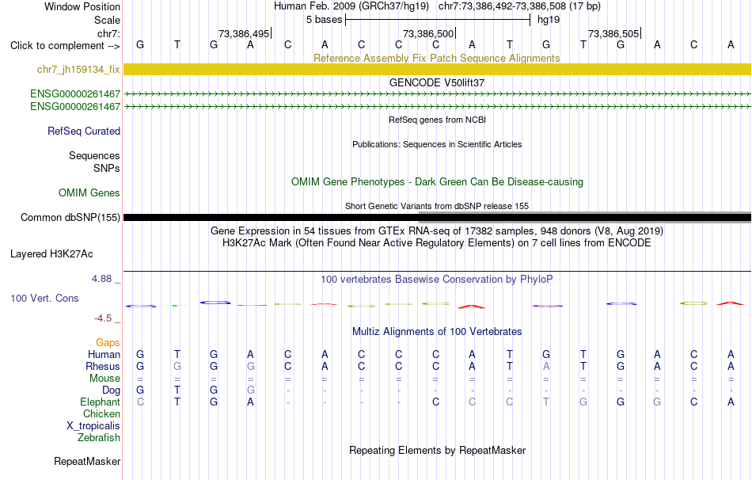
Task: Open 'RefSeq genes from NCBI' track title
Action: coord(437,120)
